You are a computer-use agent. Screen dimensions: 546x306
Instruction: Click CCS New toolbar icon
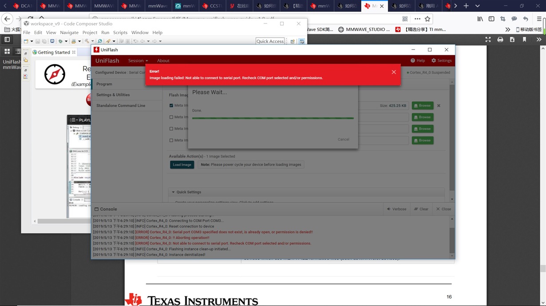(x=26, y=41)
